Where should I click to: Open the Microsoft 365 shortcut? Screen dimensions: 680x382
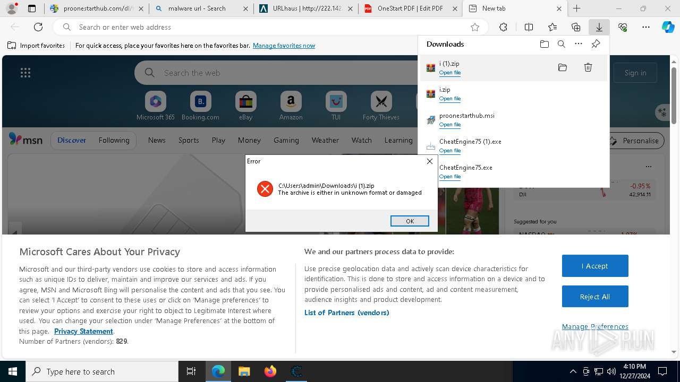(x=155, y=106)
